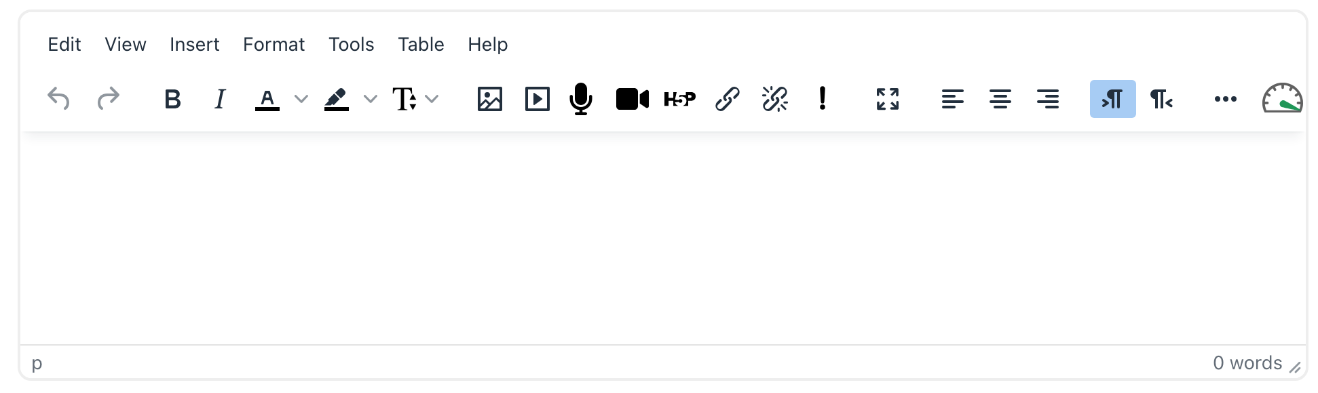Add a link with chain icon
1318x393 pixels.
click(x=727, y=99)
